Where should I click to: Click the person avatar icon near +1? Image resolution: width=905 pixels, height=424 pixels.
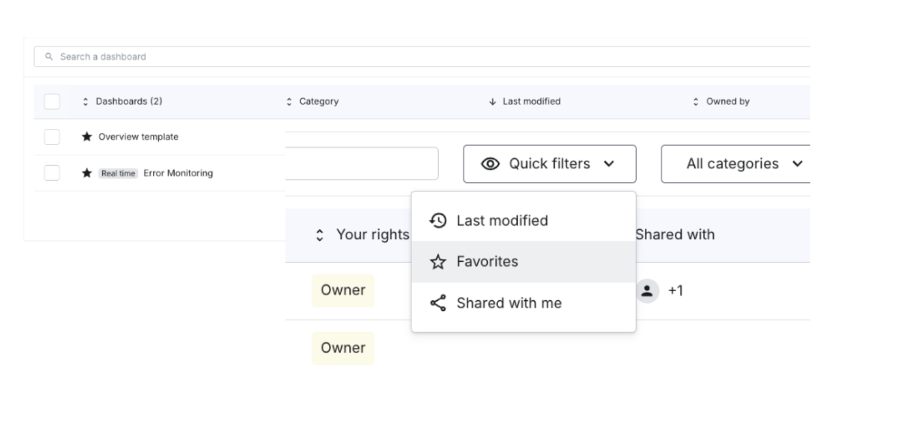tap(648, 291)
